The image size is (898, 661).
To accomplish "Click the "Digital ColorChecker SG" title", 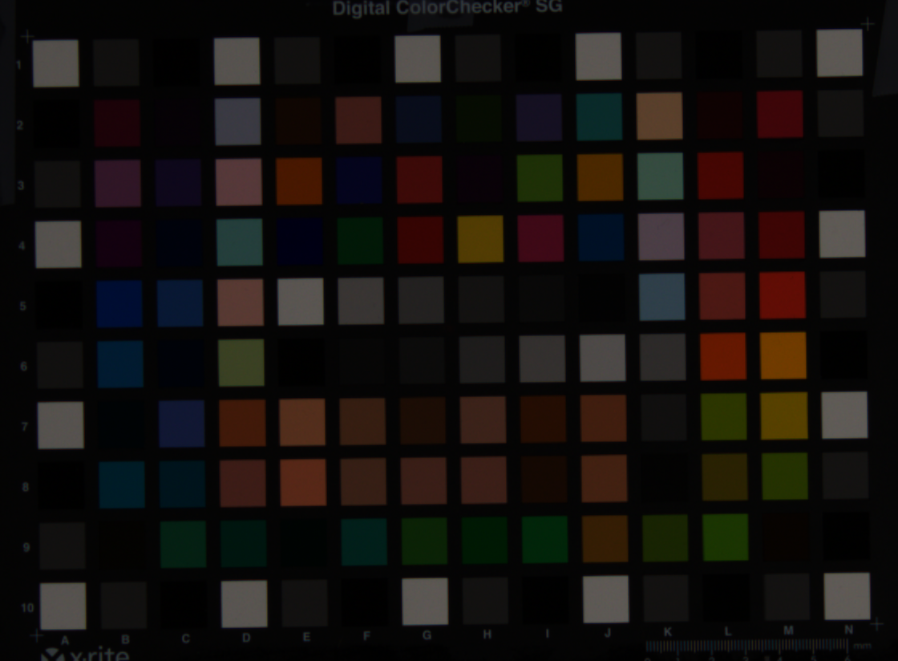I will [447, 8].
